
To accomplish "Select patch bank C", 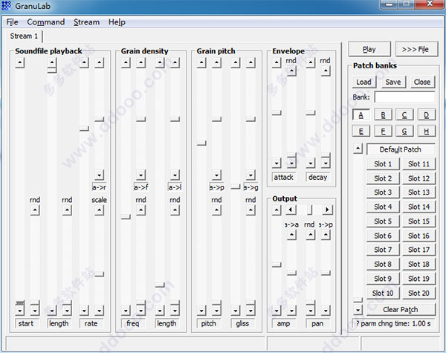I will click(x=404, y=115).
